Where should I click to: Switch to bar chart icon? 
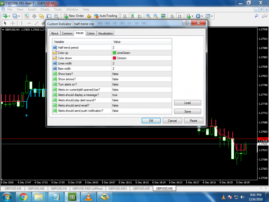(x=125, y=16)
